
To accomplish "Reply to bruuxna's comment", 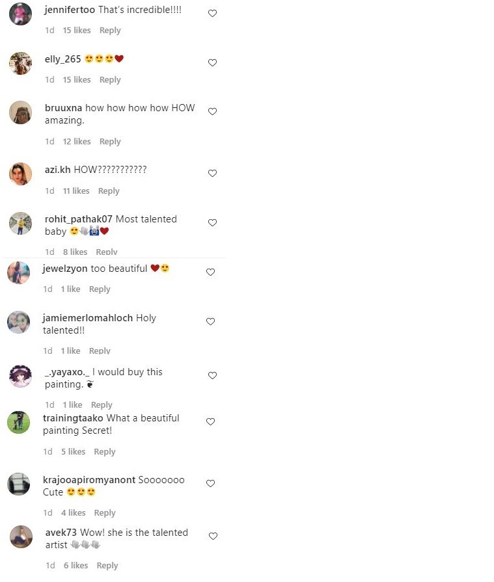I will 110,142.
